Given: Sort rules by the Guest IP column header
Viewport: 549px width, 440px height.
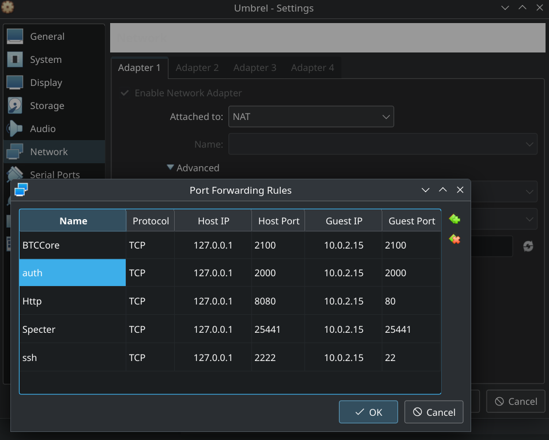Looking at the screenshot, I should point(344,221).
